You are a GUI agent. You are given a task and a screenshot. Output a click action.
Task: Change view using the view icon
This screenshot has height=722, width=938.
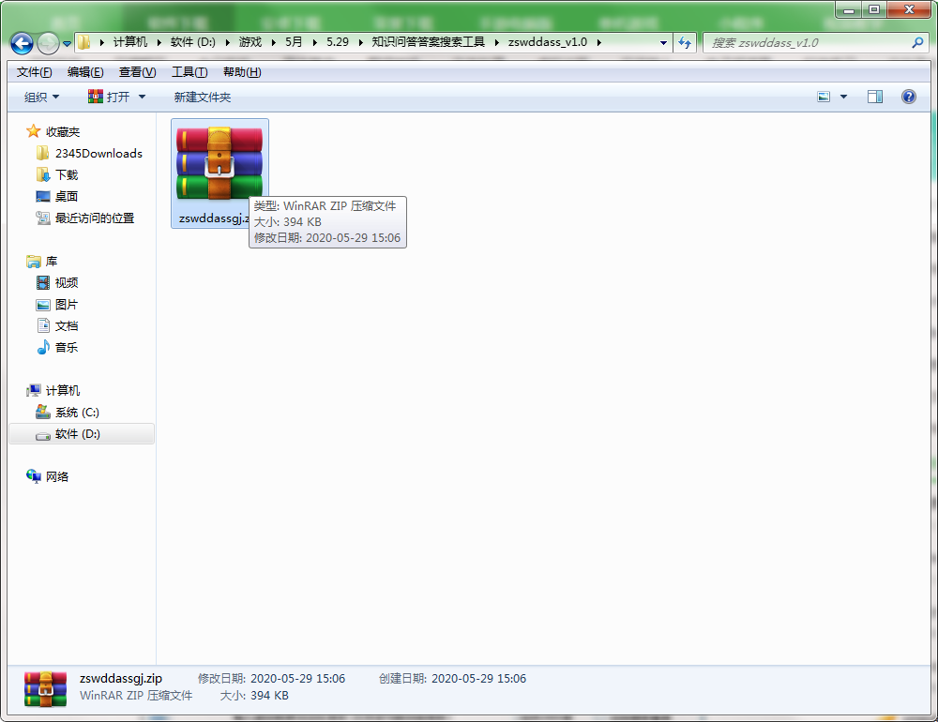(824, 97)
